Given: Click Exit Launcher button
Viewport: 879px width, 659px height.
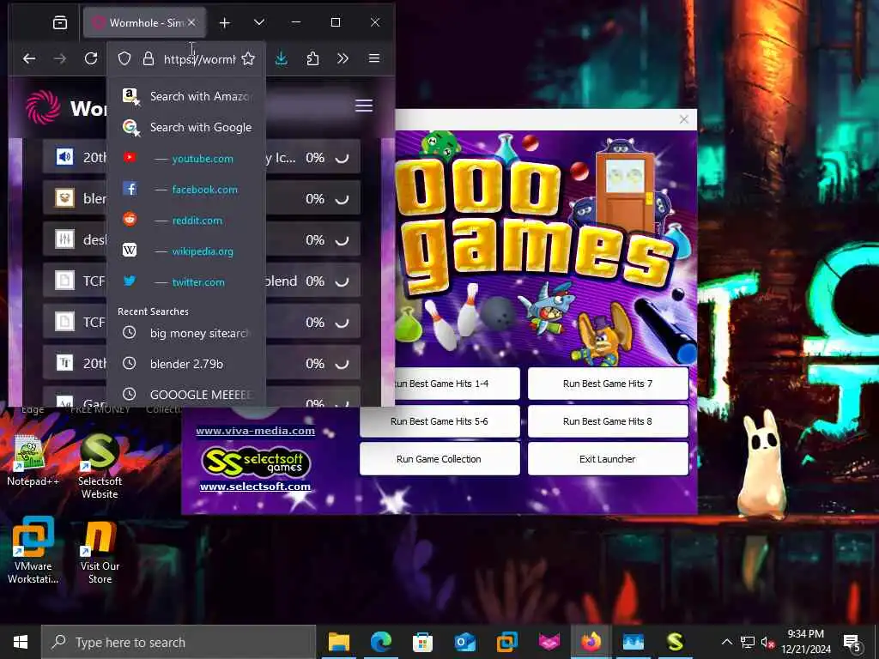Looking at the screenshot, I should (608, 459).
